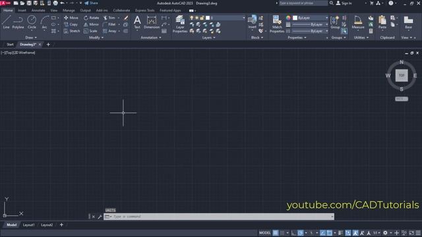Open the workspace settings gear in status bar
Screen dimensions: 422x237
(385, 233)
